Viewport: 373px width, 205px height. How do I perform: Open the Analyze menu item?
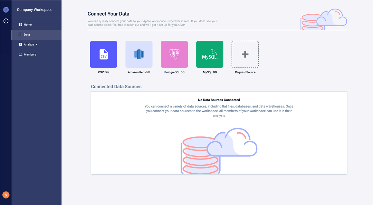click(36, 44)
